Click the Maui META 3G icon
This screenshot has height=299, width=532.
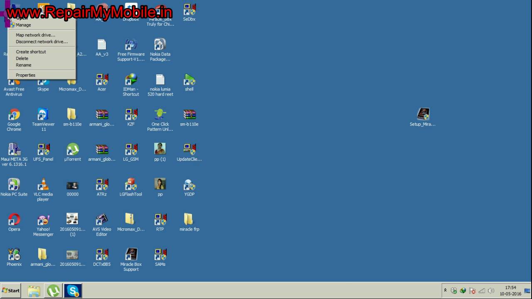[x=14, y=154]
